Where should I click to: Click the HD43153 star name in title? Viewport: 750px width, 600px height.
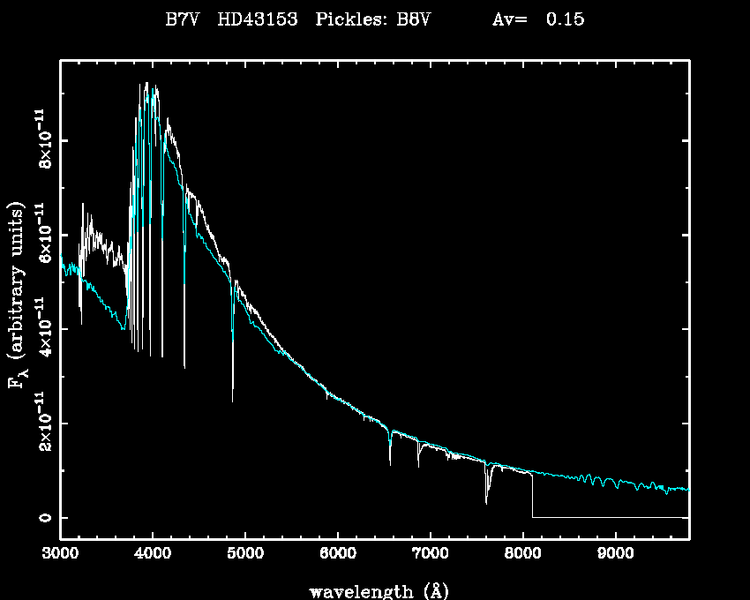pos(257,19)
